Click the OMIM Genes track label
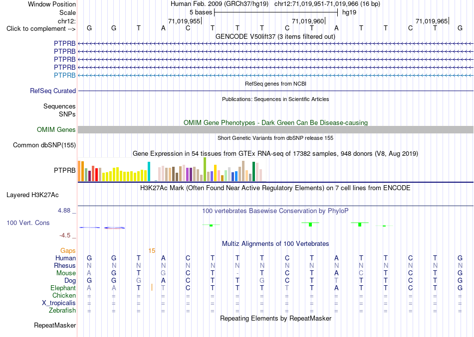Viewport: 474px width, 337px height. (56, 130)
